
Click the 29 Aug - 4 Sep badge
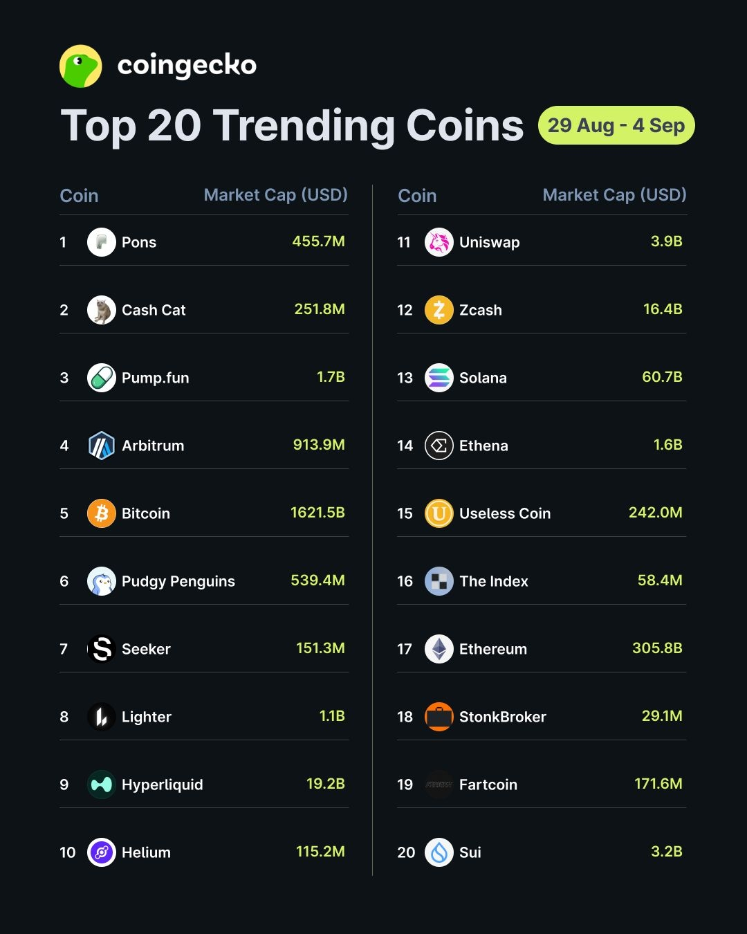tap(616, 125)
